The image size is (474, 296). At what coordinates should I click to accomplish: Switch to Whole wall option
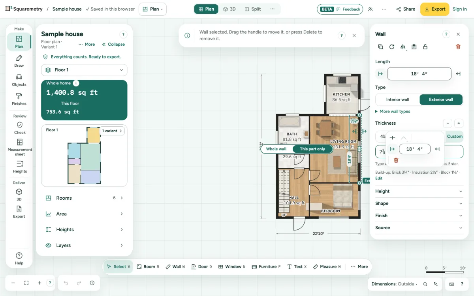(x=276, y=149)
